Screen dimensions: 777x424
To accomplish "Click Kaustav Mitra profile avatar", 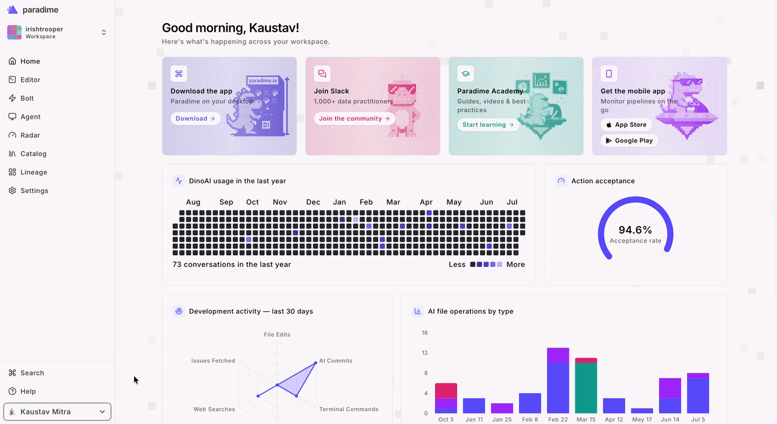I will 12,412.
